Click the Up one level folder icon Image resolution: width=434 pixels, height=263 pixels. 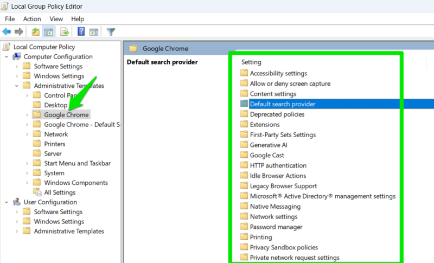click(x=35, y=32)
